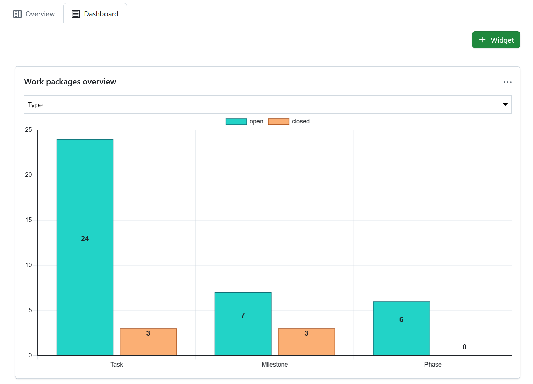Screen dimensions: 533x384
Task: Click the Milestone axis label
Action: click(x=275, y=365)
